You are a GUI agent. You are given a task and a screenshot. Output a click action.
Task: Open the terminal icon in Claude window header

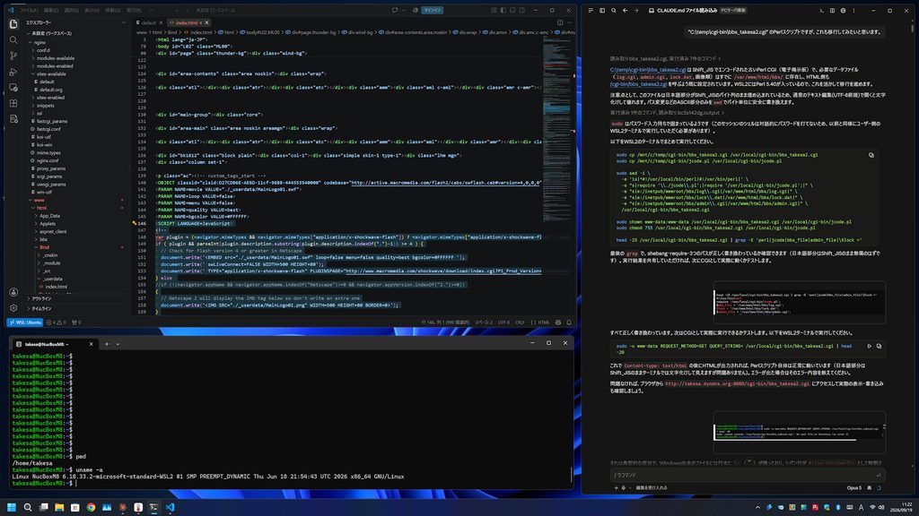point(821,11)
